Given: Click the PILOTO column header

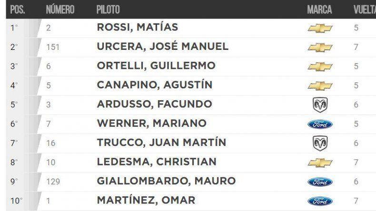Looking at the screenshot, I should (x=108, y=10).
